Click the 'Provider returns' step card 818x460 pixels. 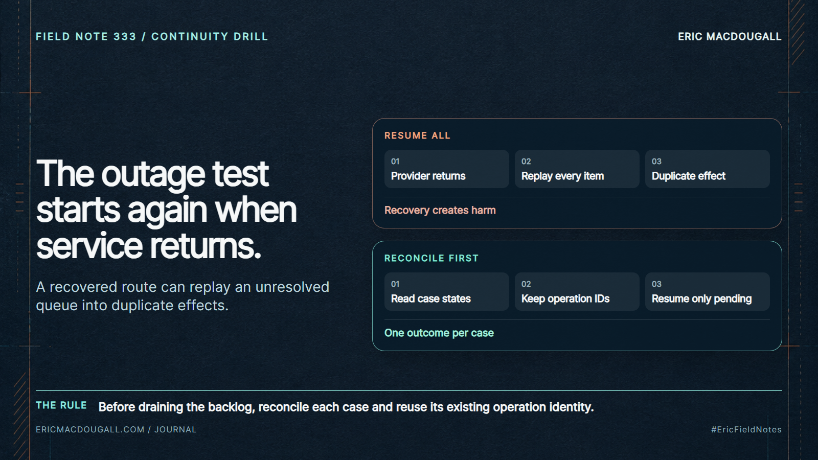[446, 169]
